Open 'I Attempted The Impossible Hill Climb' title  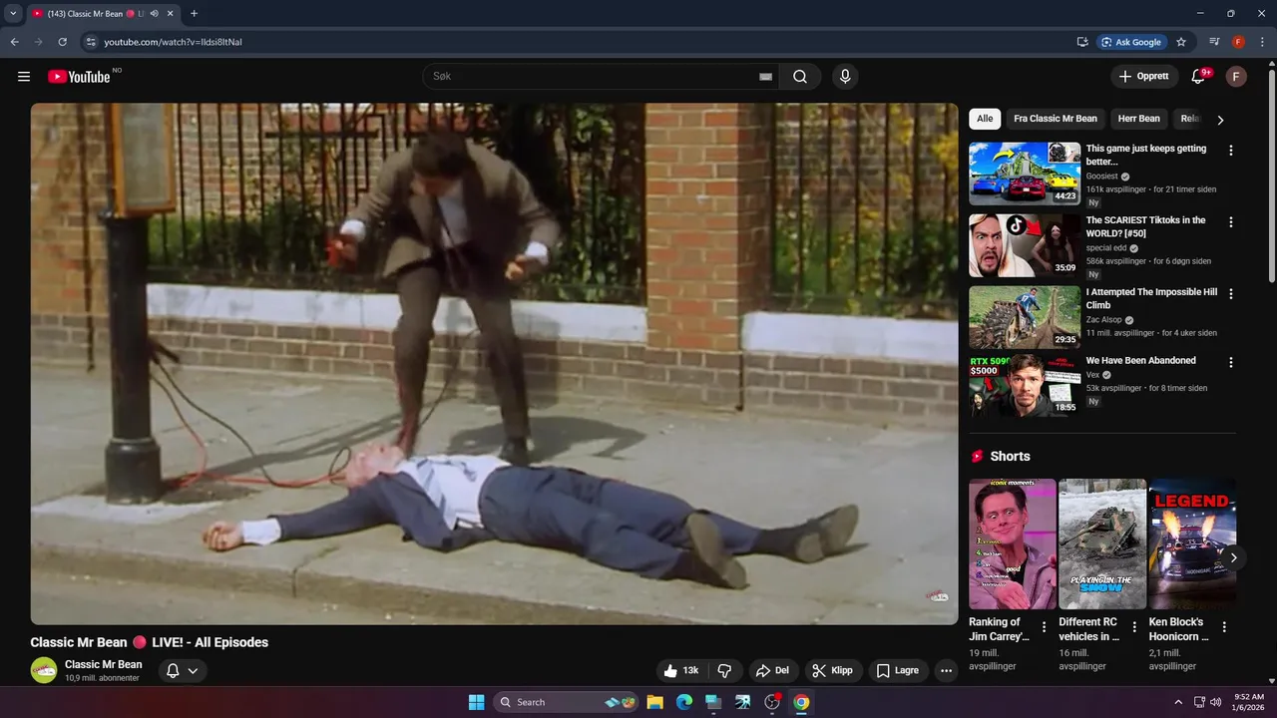[1151, 298]
